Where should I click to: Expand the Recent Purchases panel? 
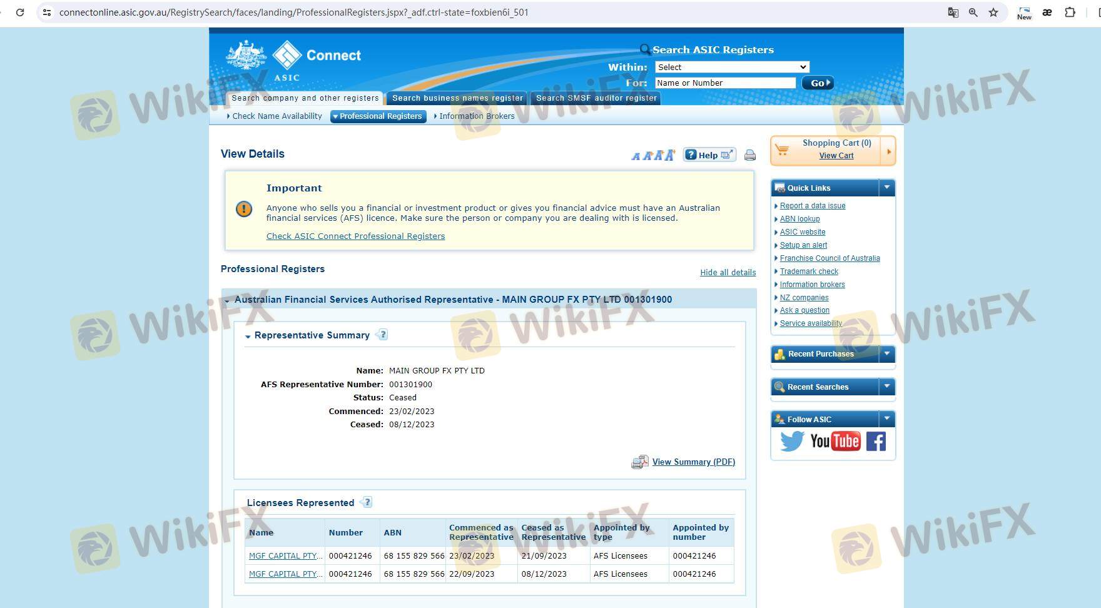pyautogui.click(x=886, y=354)
